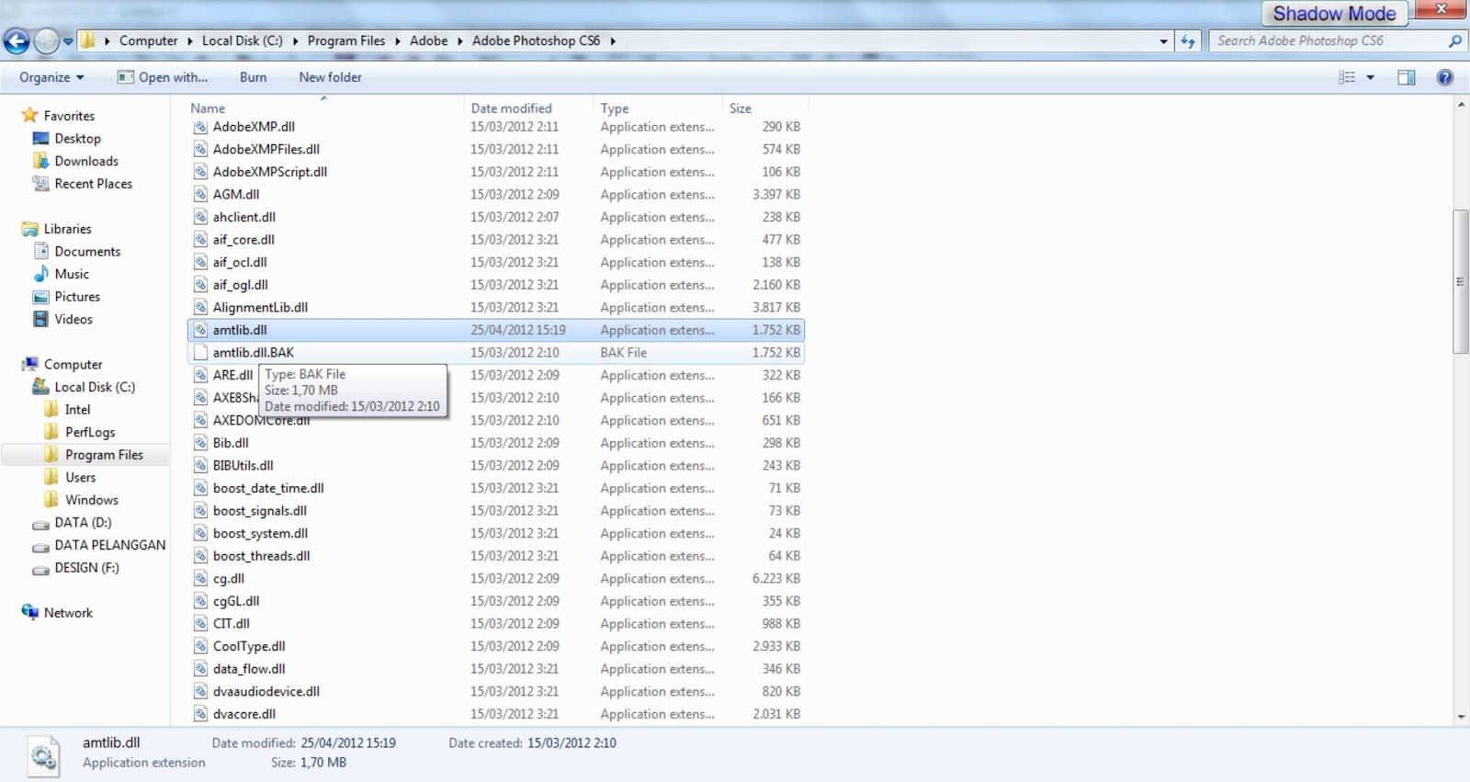Expand the arrow after Adobe breadcrumb

(x=460, y=41)
